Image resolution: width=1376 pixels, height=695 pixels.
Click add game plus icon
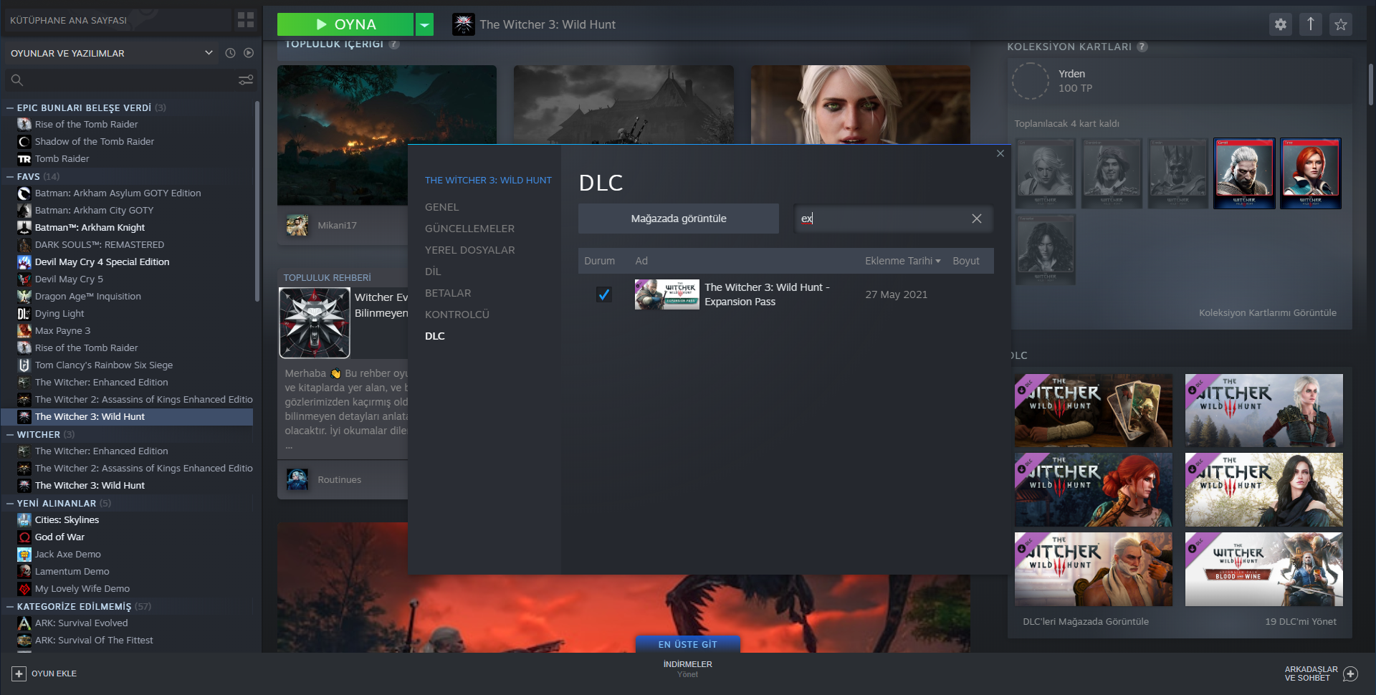coord(19,674)
